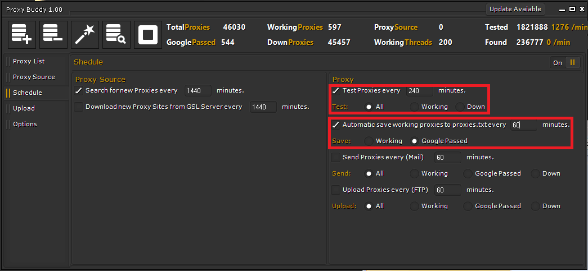
Task: Enable Send Proxies every (Mail) checkbox
Action: 335,157
